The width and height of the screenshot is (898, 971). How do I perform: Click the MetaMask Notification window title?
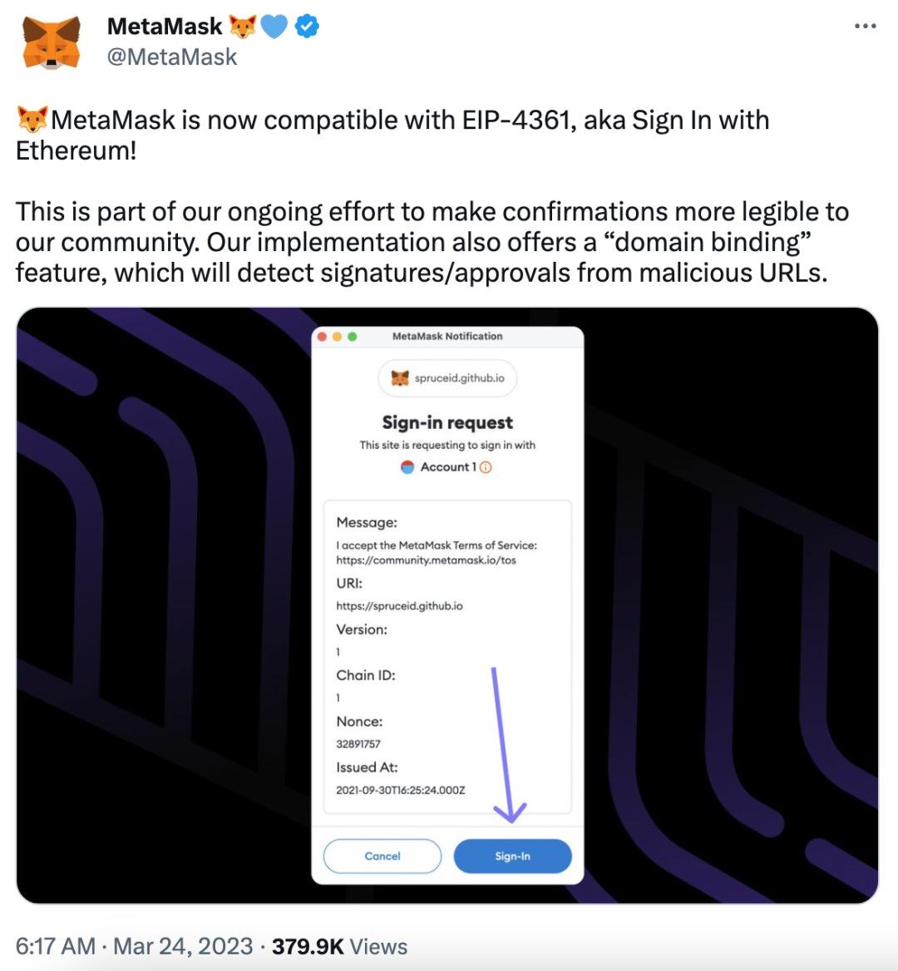[447, 337]
